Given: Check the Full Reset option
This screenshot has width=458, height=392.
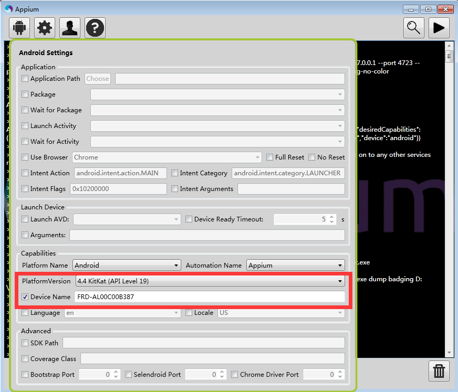Looking at the screenshot, I should [x=269, y=157].
